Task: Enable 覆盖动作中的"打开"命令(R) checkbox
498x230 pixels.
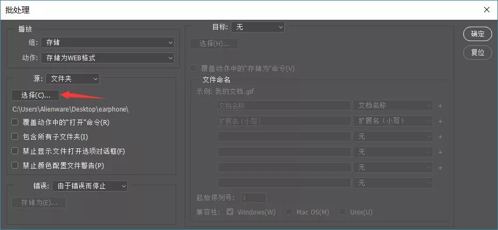Action: pos(15,122)
